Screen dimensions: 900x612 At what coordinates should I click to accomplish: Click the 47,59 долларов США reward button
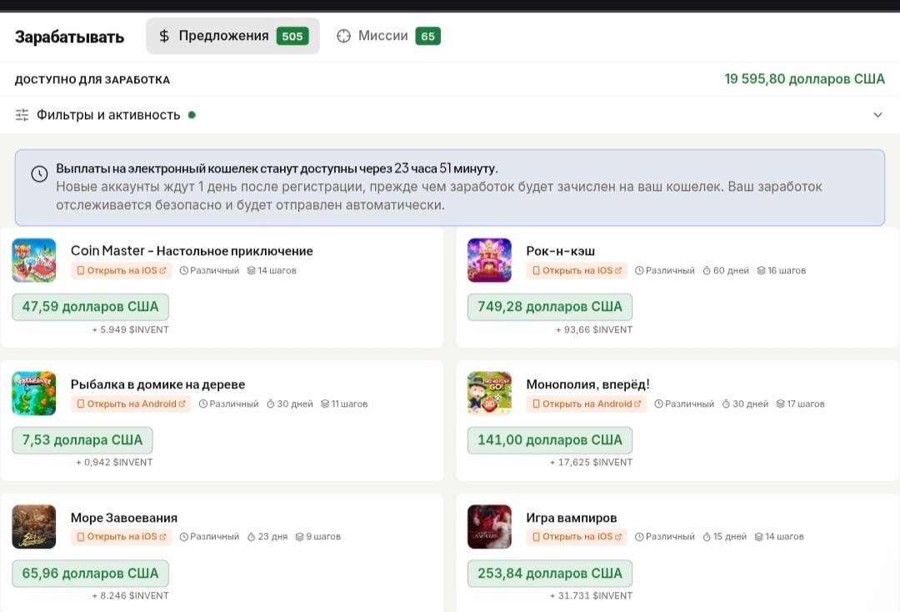tap(90, 307)
